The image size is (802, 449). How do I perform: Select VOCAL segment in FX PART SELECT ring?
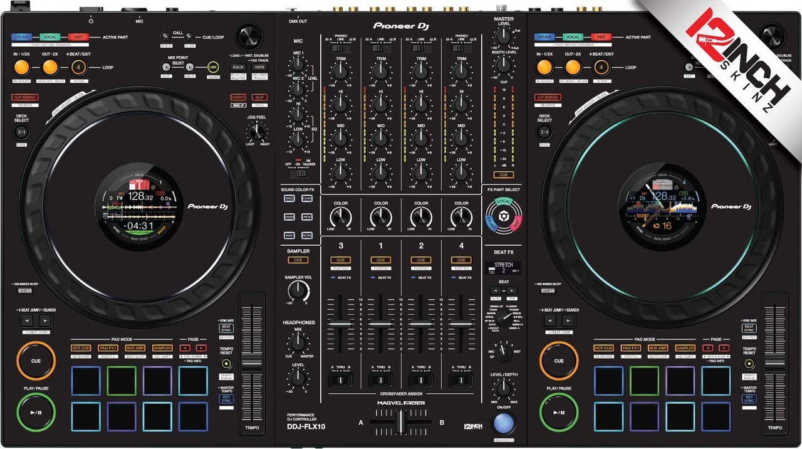point(504,201)
